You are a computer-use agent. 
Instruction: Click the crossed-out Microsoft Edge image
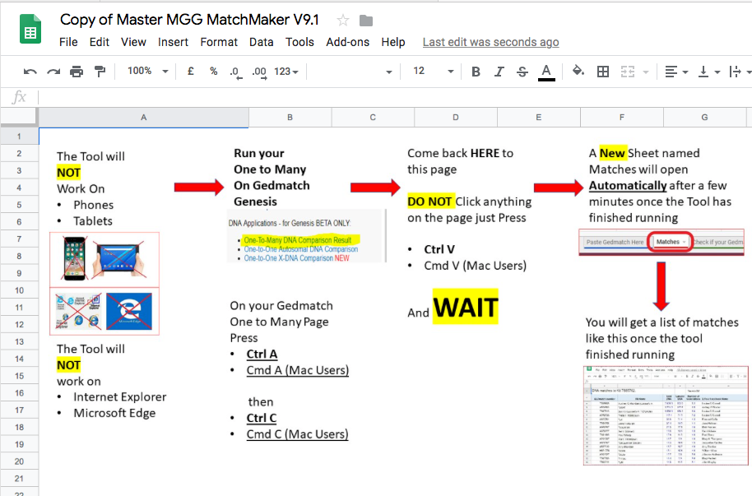(x=129, y=311)
